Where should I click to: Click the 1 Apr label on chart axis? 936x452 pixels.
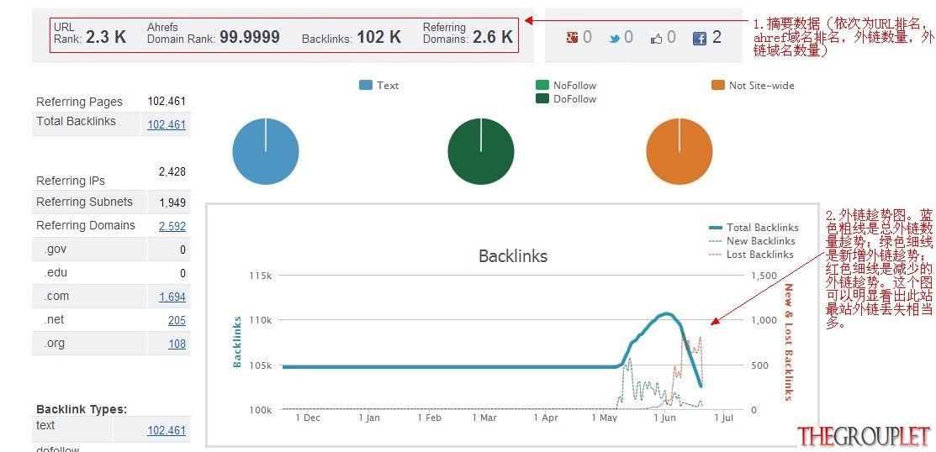click(546, 418)
